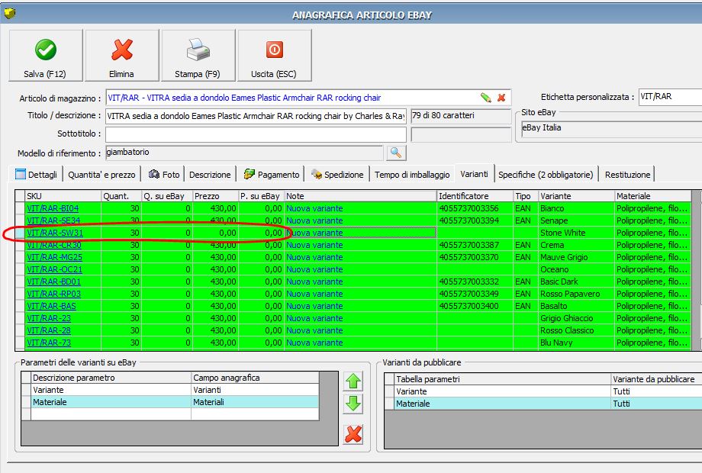Viewport: 702px width, 473px height.
Task: Open the Quantita' e prezzo tab
Action: coord(101,175)
